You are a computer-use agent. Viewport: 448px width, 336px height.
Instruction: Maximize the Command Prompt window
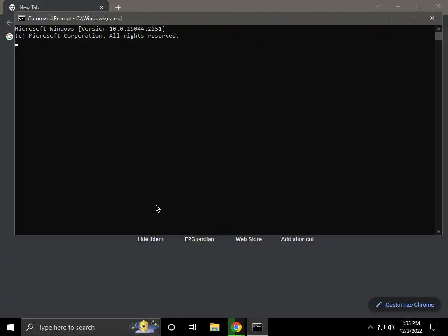pyautogui.click(x=412, y=18)
